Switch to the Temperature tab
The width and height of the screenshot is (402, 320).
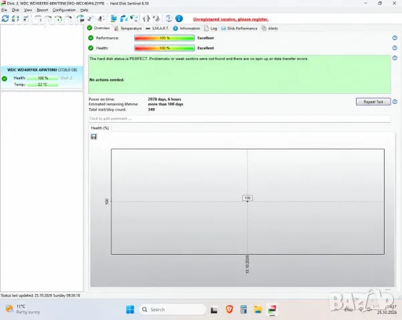pos(128,28)
